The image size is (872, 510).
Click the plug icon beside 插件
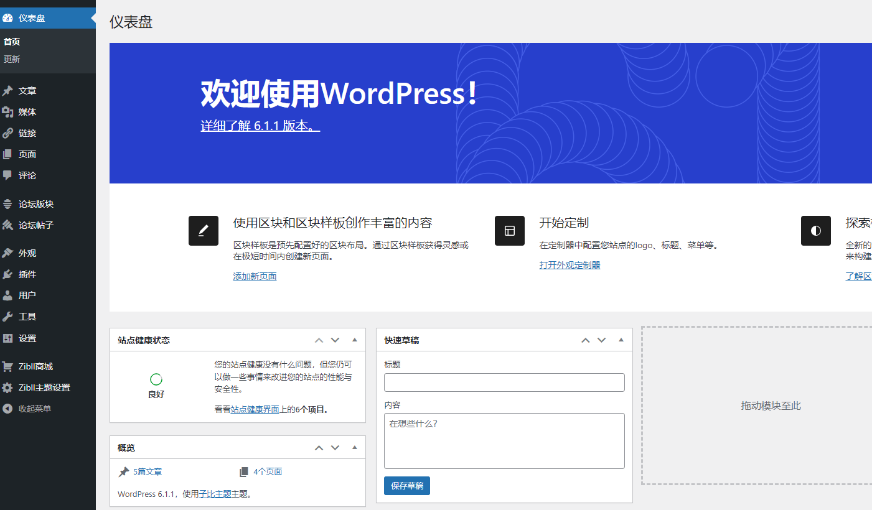click(7, 274)
